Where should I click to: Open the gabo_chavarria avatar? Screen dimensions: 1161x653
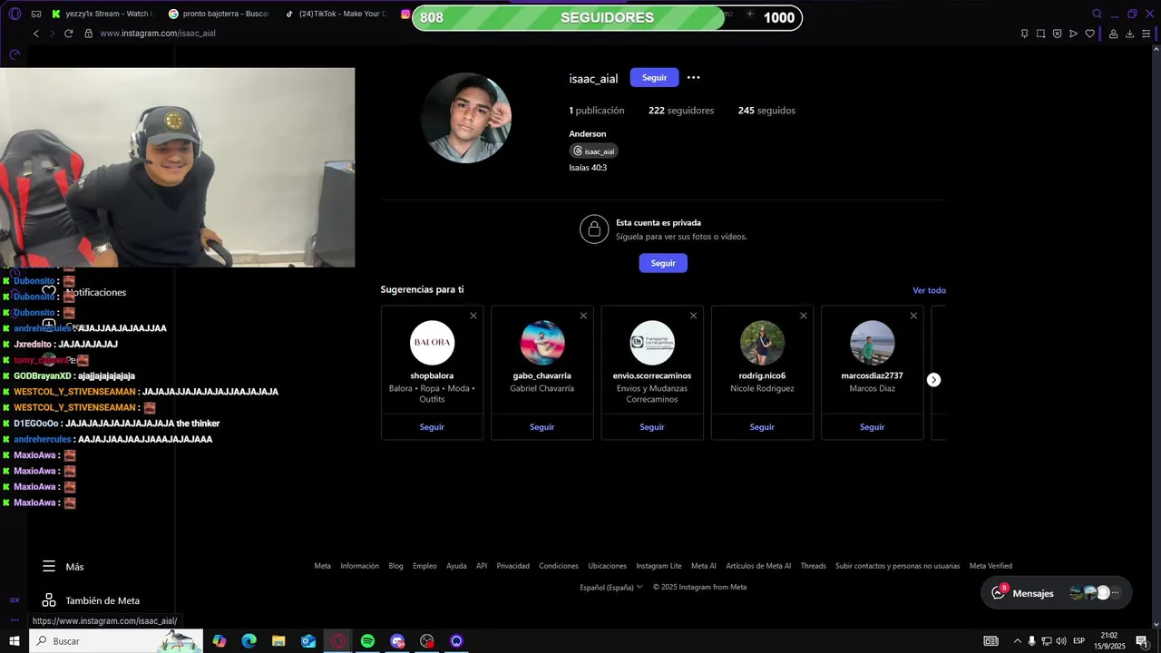point(542,343)
